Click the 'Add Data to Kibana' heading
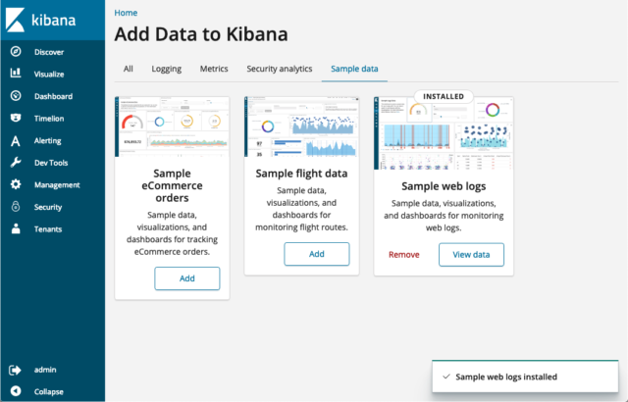628x402 pixels. 201,34
